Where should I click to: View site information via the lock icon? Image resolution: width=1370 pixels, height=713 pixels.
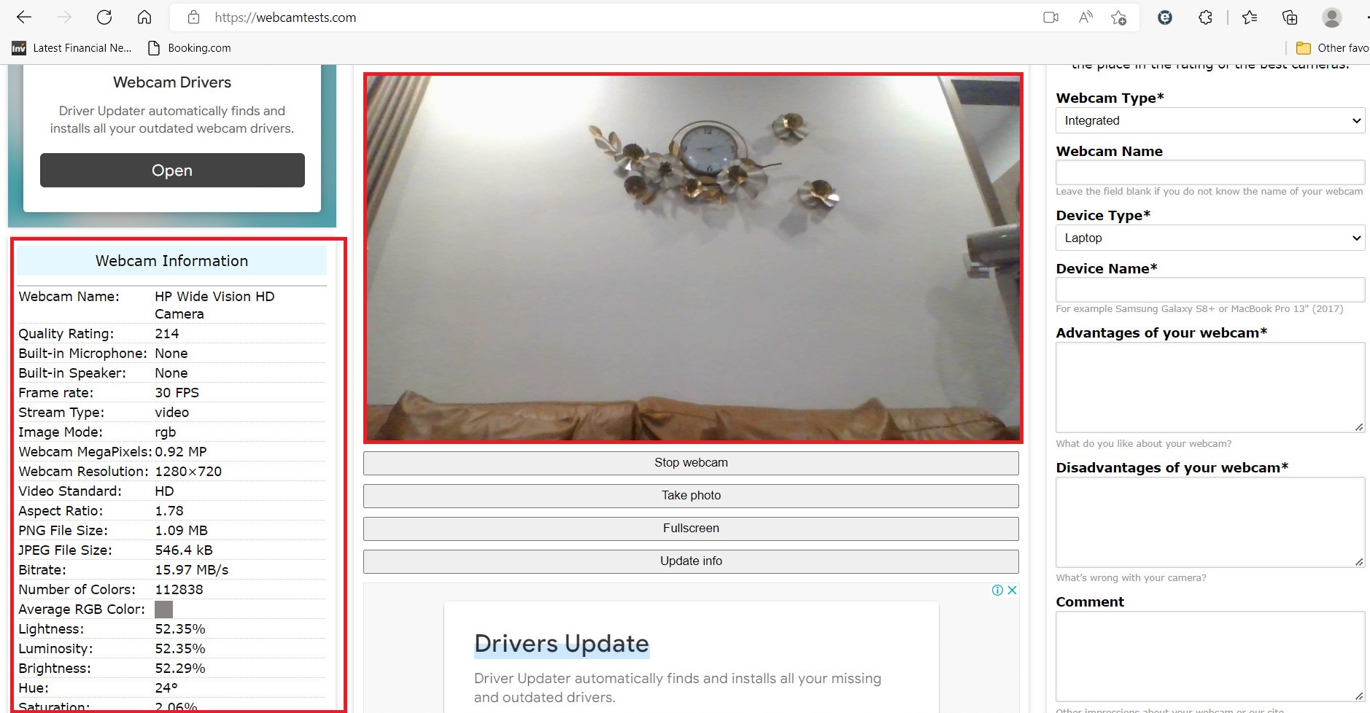pos(193,17)
